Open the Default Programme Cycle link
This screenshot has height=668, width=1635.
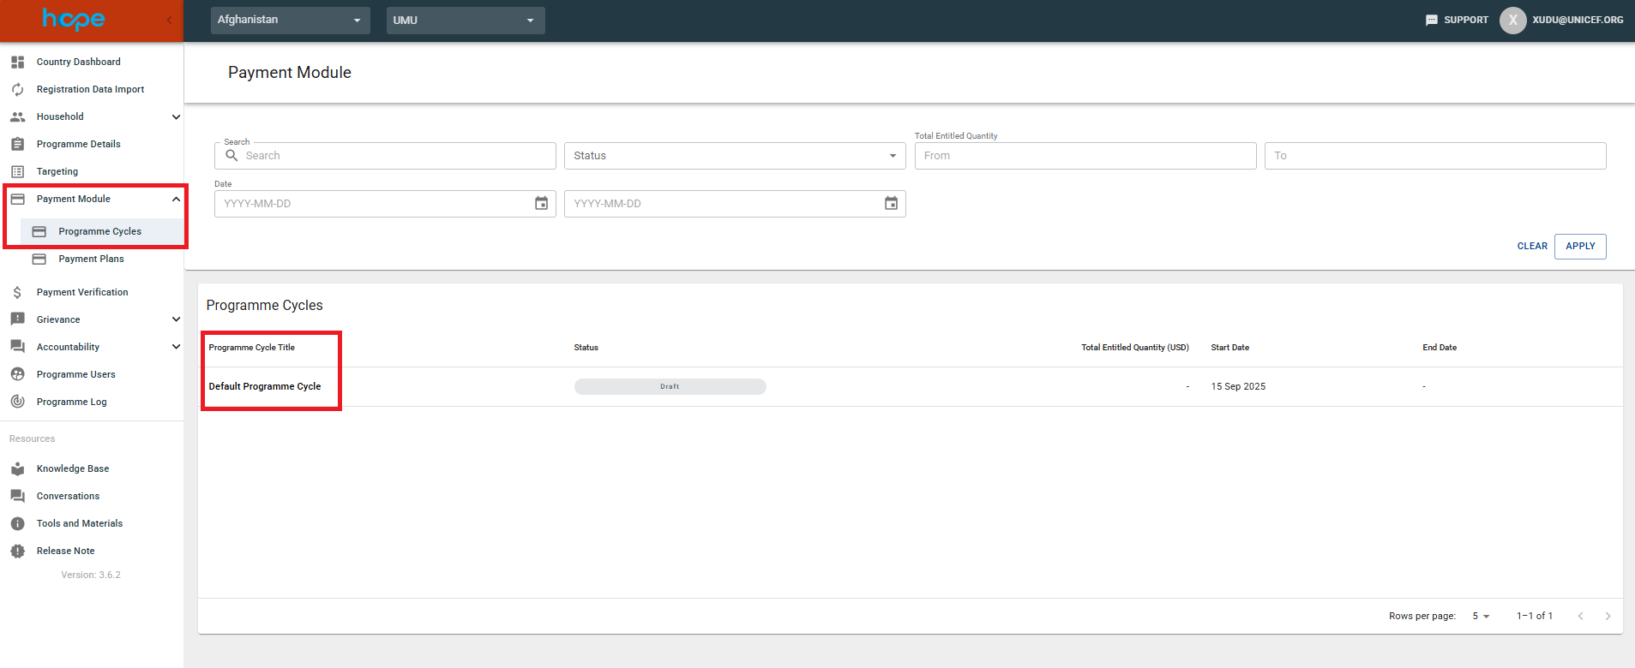pyautogui.click(x=265, y=386)
